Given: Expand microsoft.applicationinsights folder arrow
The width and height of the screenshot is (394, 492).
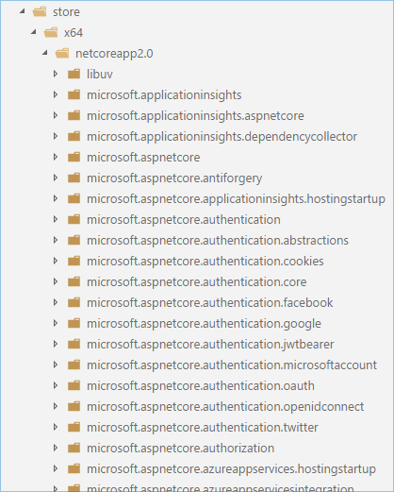Looking at the screenshot, I should [x=56, y=94].
